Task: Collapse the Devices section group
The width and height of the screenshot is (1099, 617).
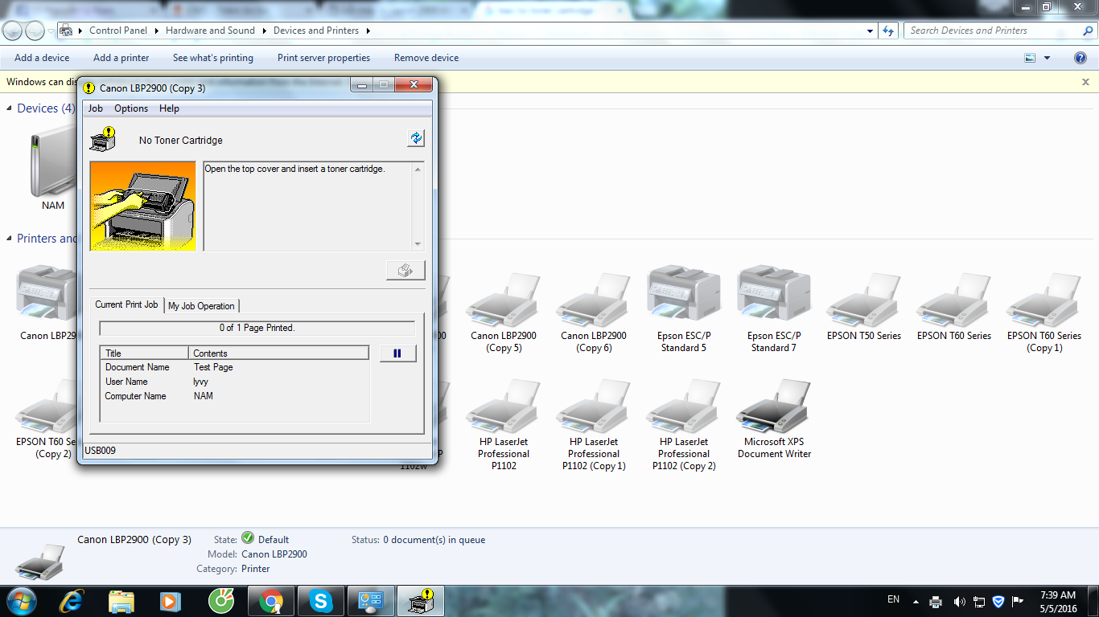Action: 10,108
